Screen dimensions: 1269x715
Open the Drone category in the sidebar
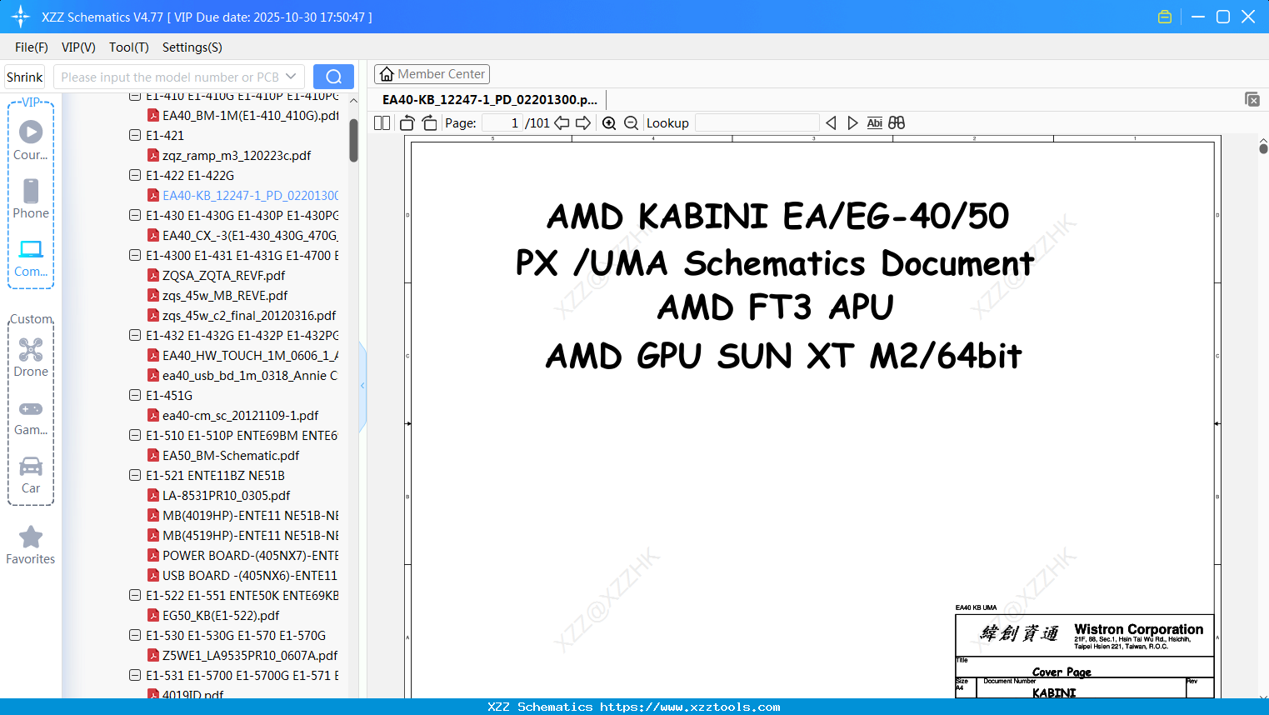coord(31,357)
